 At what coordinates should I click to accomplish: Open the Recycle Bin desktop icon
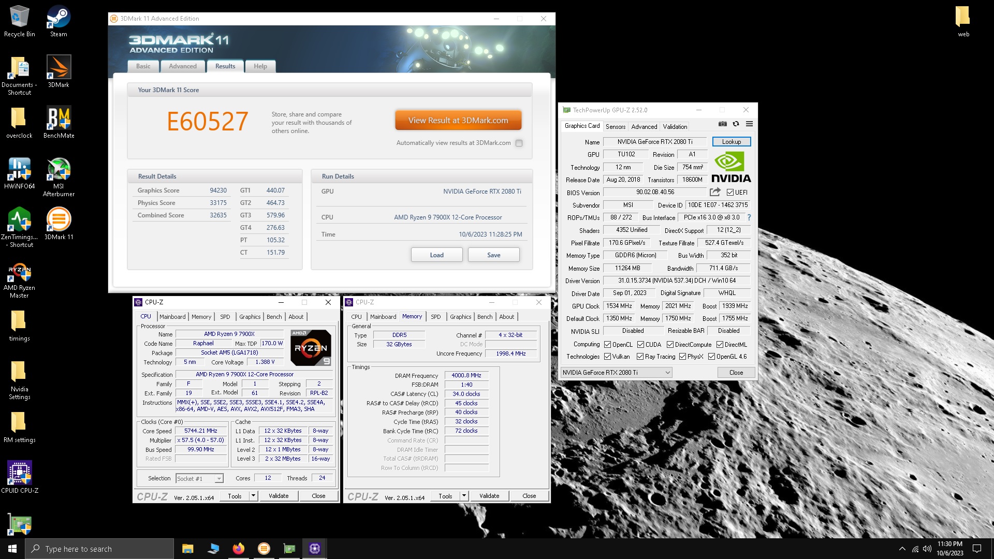tap(19, 21)
